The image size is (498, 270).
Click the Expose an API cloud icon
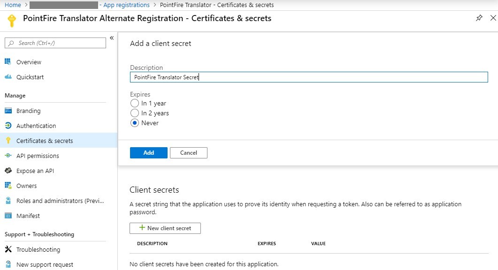coord(8,171)
